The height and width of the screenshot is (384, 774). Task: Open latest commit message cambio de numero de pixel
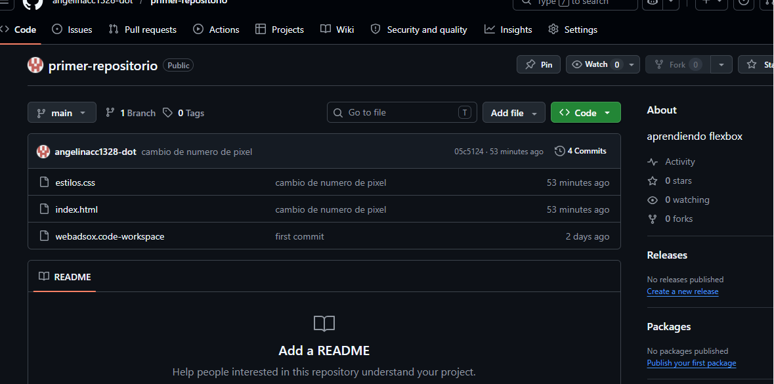click(196, 152)
